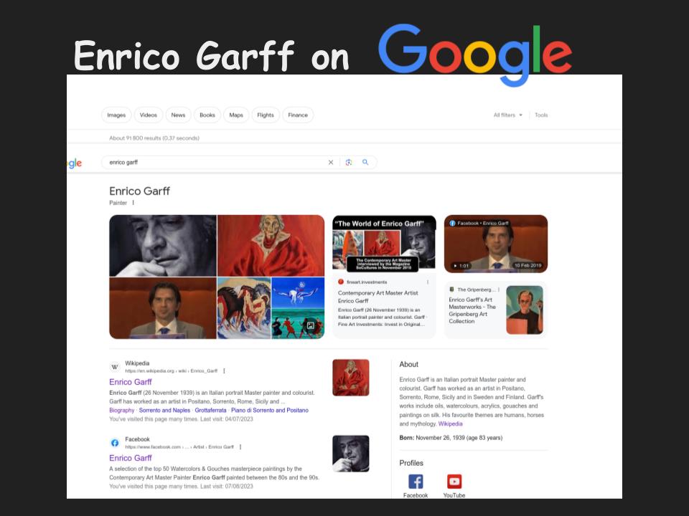Click the three-dot menu next to Painter

(x=133, y=203)
